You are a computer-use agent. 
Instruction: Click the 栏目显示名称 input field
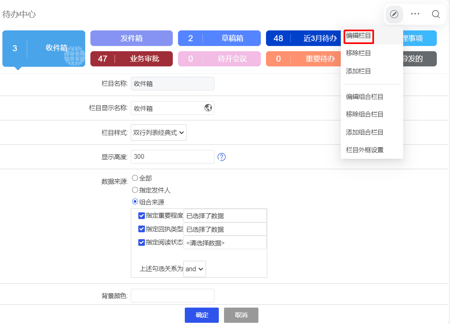point(172,108)
